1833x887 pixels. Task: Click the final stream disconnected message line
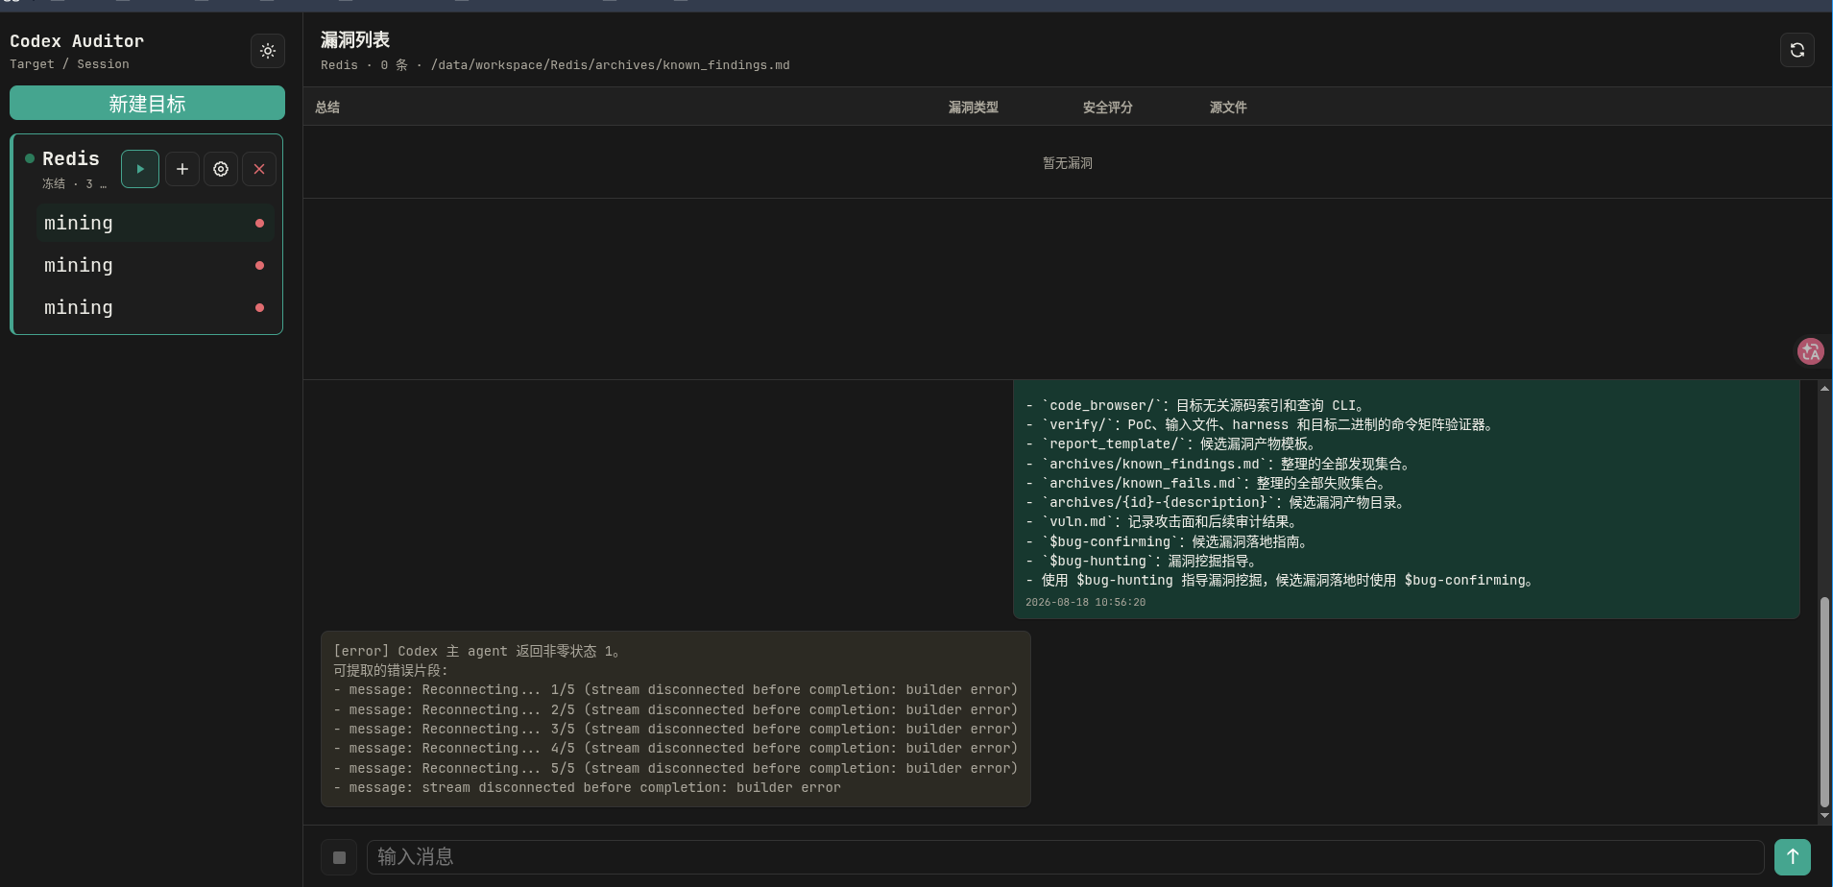tap(588, 788)
